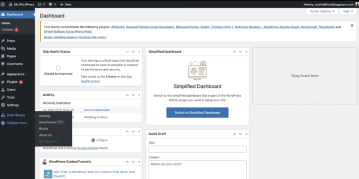Screen dimensions: 359x179
Task: Open Settings in Otter Blocks submenu
Action: (x=45, y=116)
